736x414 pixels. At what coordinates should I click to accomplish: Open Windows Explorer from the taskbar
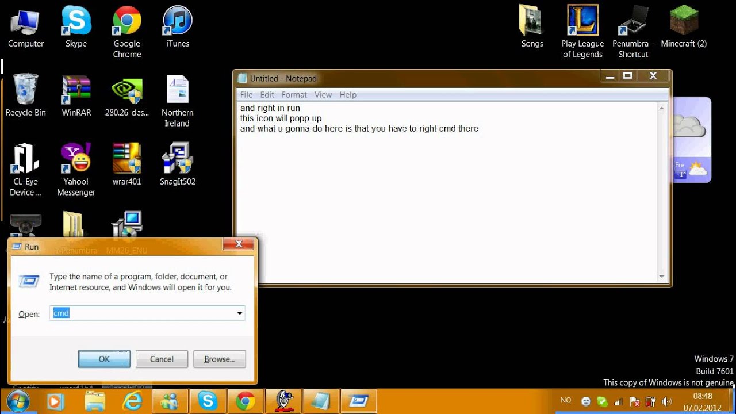pyautogui.click(x=95, y=401)
